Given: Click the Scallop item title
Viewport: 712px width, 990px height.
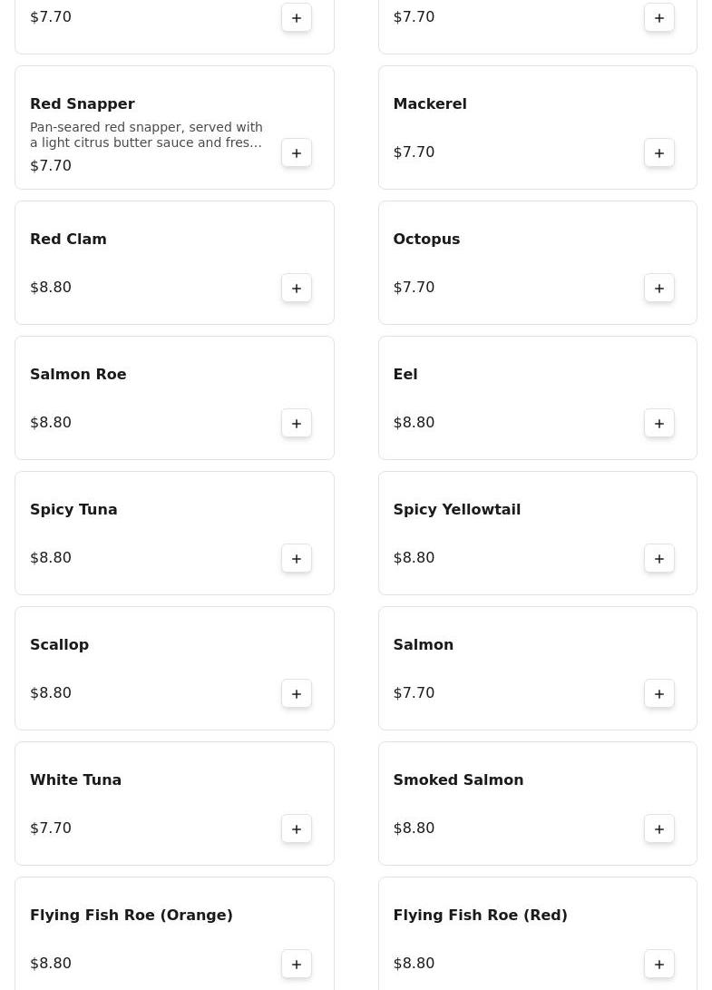Looking at the screenshot, I should [60, 645].
